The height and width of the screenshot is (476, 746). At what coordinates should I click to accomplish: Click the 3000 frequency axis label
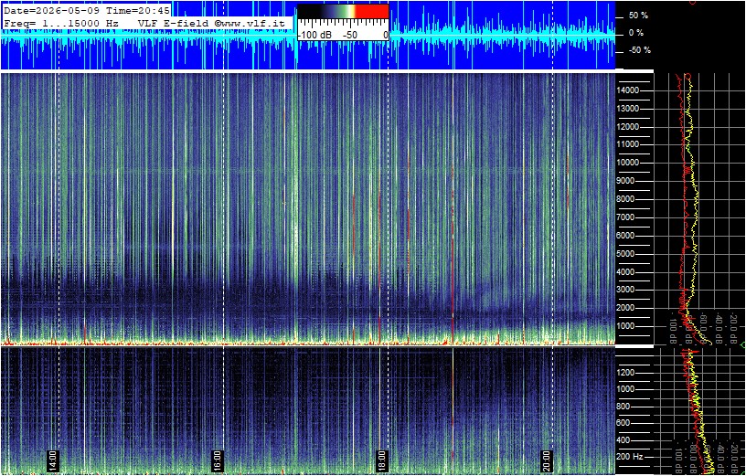click(x=627, y=290)
